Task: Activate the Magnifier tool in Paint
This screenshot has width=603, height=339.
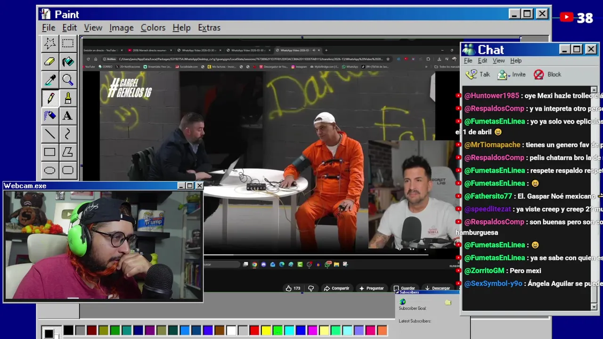Action: 68,80
